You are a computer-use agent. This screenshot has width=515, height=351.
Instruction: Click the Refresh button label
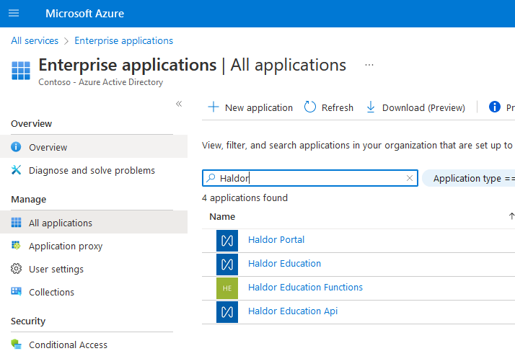(338, 107)
